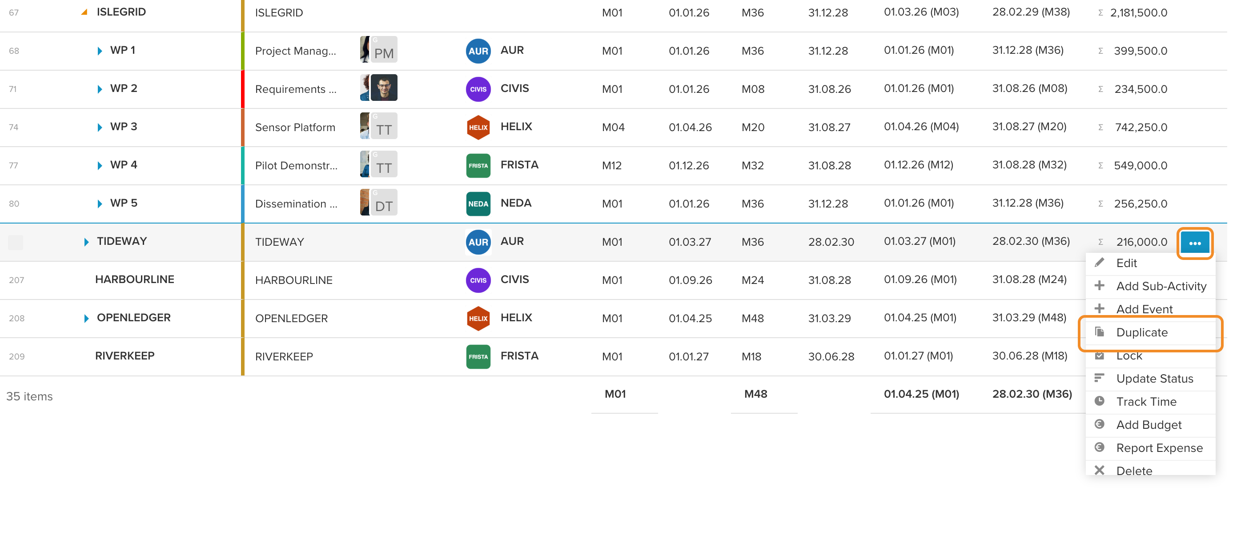The width and height of the screenshot is (1245, 551).
Task: Choose Track Time from the menu
Action: (1150, 402)
